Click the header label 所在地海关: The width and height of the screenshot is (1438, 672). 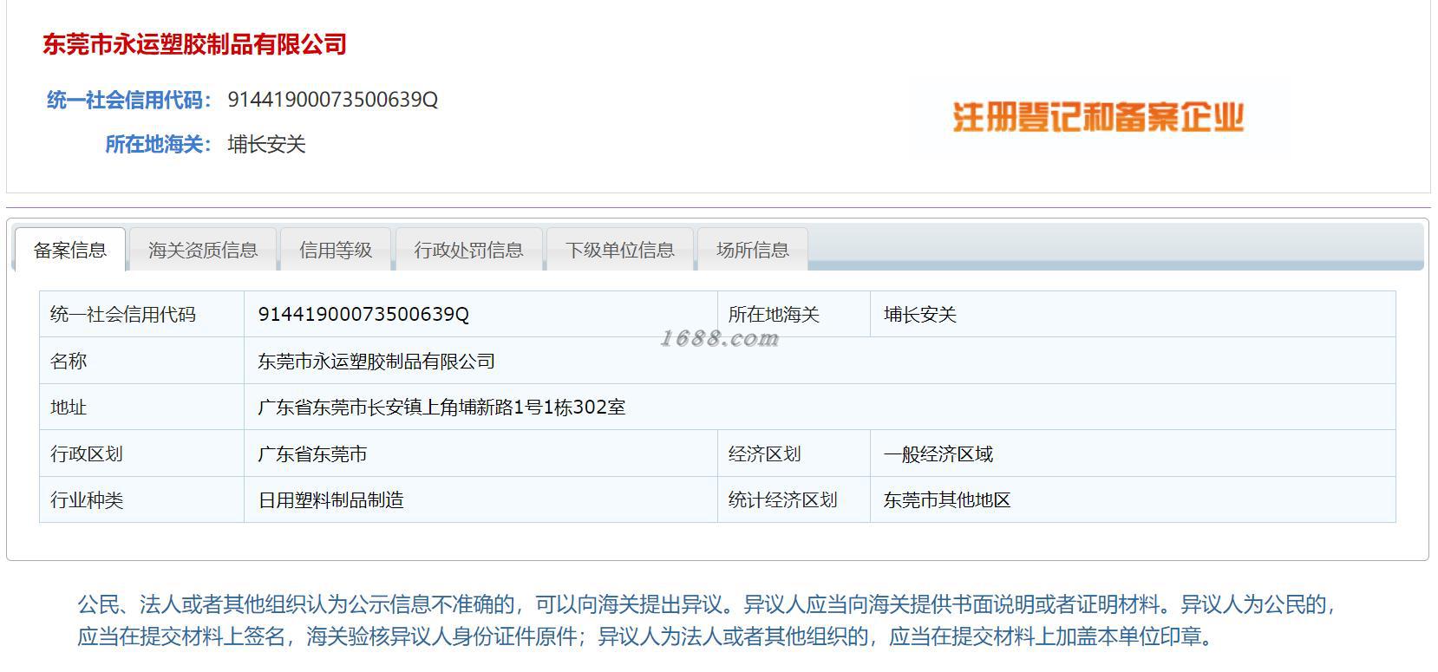[159, 144]
